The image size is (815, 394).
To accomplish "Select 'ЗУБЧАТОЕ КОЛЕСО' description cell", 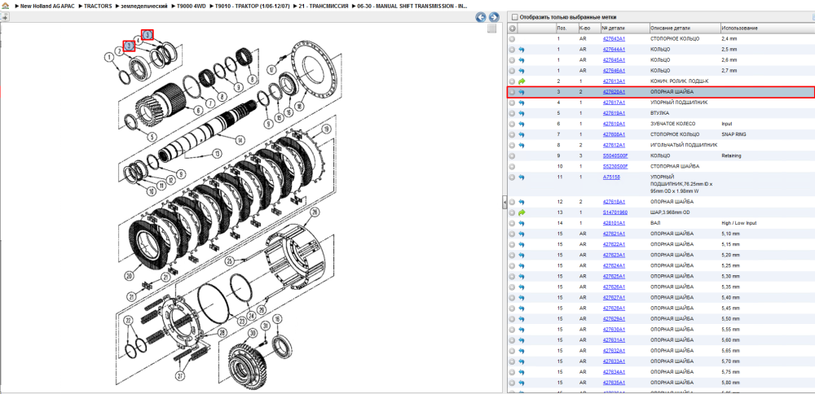I will pos(672,124).
